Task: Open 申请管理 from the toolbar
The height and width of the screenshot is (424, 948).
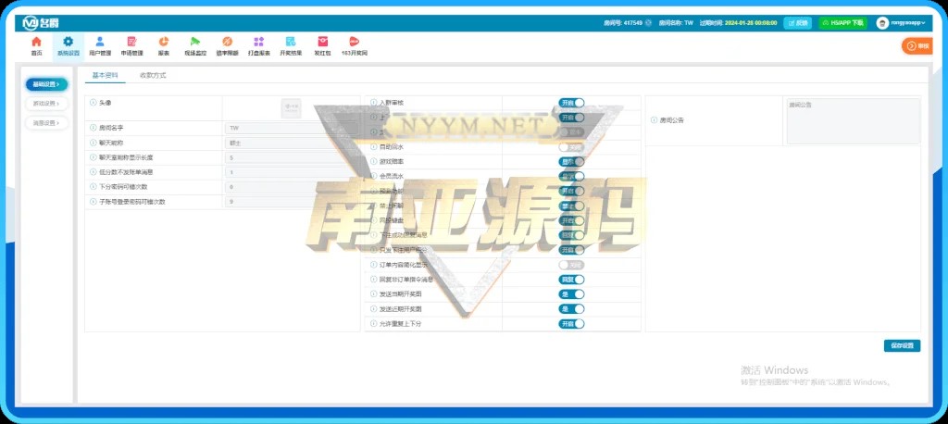Action: pos(131,45)
